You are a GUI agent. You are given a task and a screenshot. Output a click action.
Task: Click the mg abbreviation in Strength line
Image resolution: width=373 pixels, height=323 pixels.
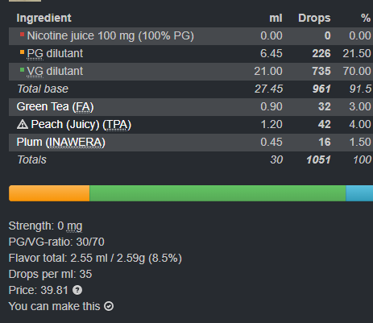coord(74,226)
